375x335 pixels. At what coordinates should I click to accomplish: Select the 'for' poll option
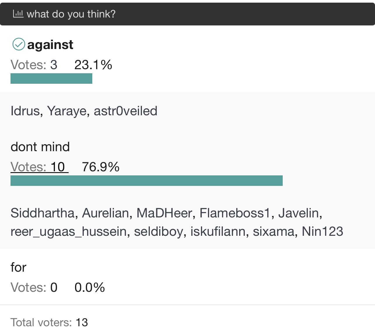(18, 267)
